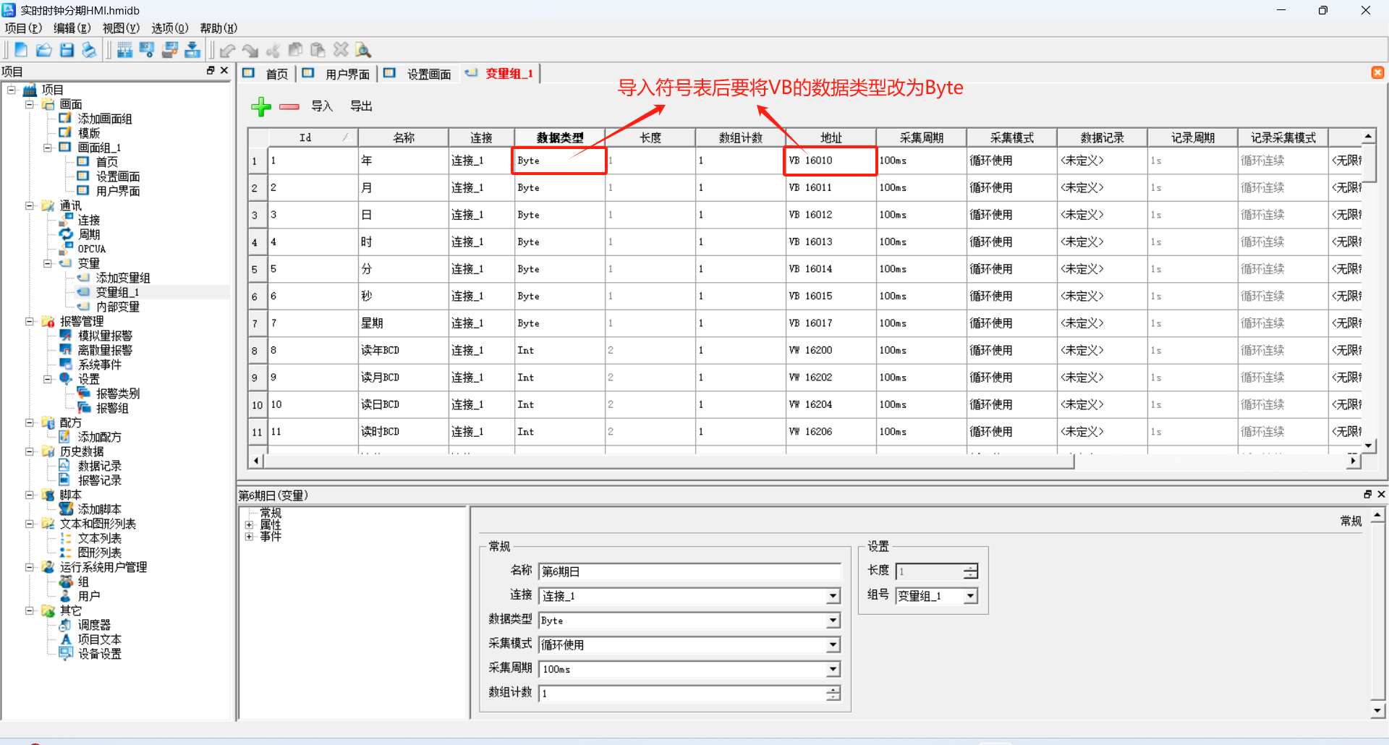1389x745 pixels.
Task: Open the 采集周期 dropdown
Action: (x=833, y=669)
